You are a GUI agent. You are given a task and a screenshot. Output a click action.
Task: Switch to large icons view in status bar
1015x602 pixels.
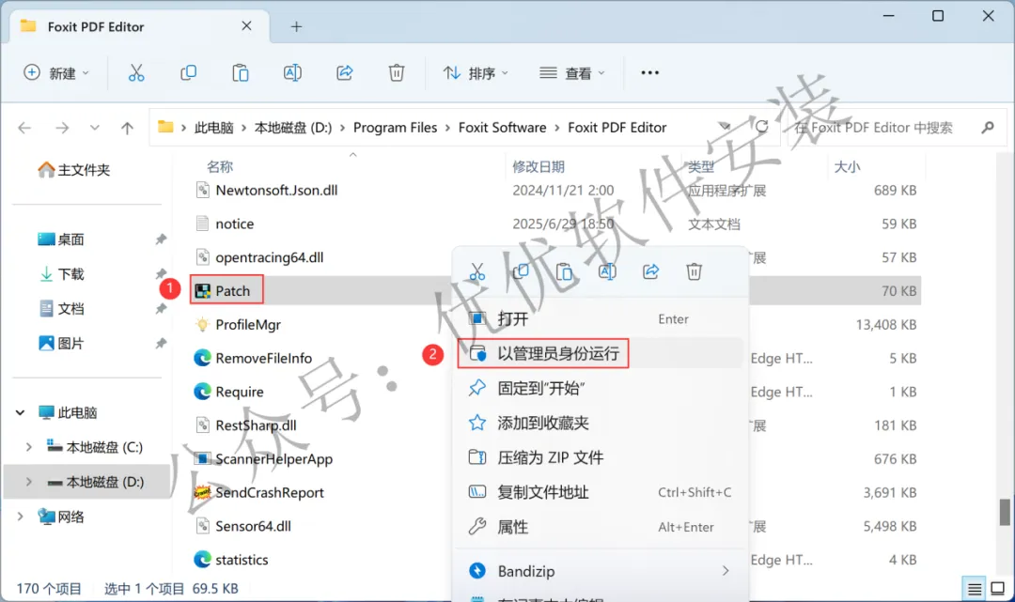coord(997,589)
